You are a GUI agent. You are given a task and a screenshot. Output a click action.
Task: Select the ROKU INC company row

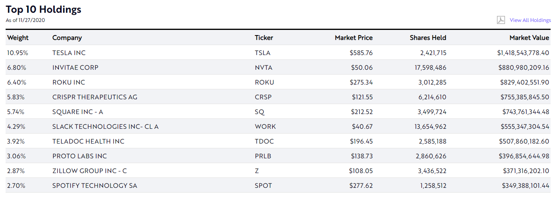click(69, 82)
